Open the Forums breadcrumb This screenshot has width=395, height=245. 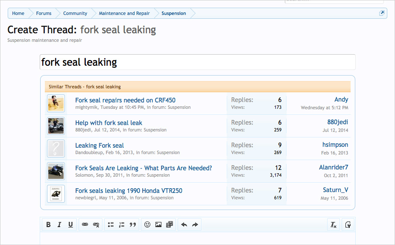pos(44,13)
